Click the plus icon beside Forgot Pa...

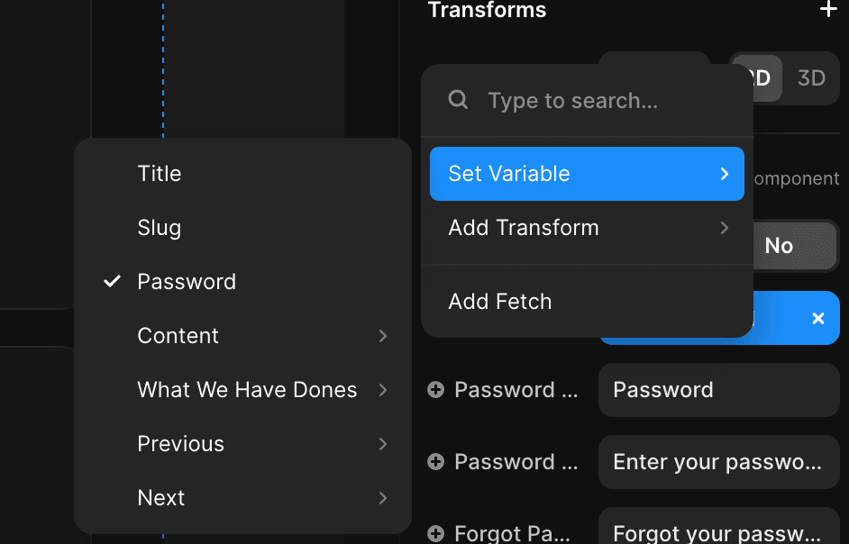coord(436,534)
